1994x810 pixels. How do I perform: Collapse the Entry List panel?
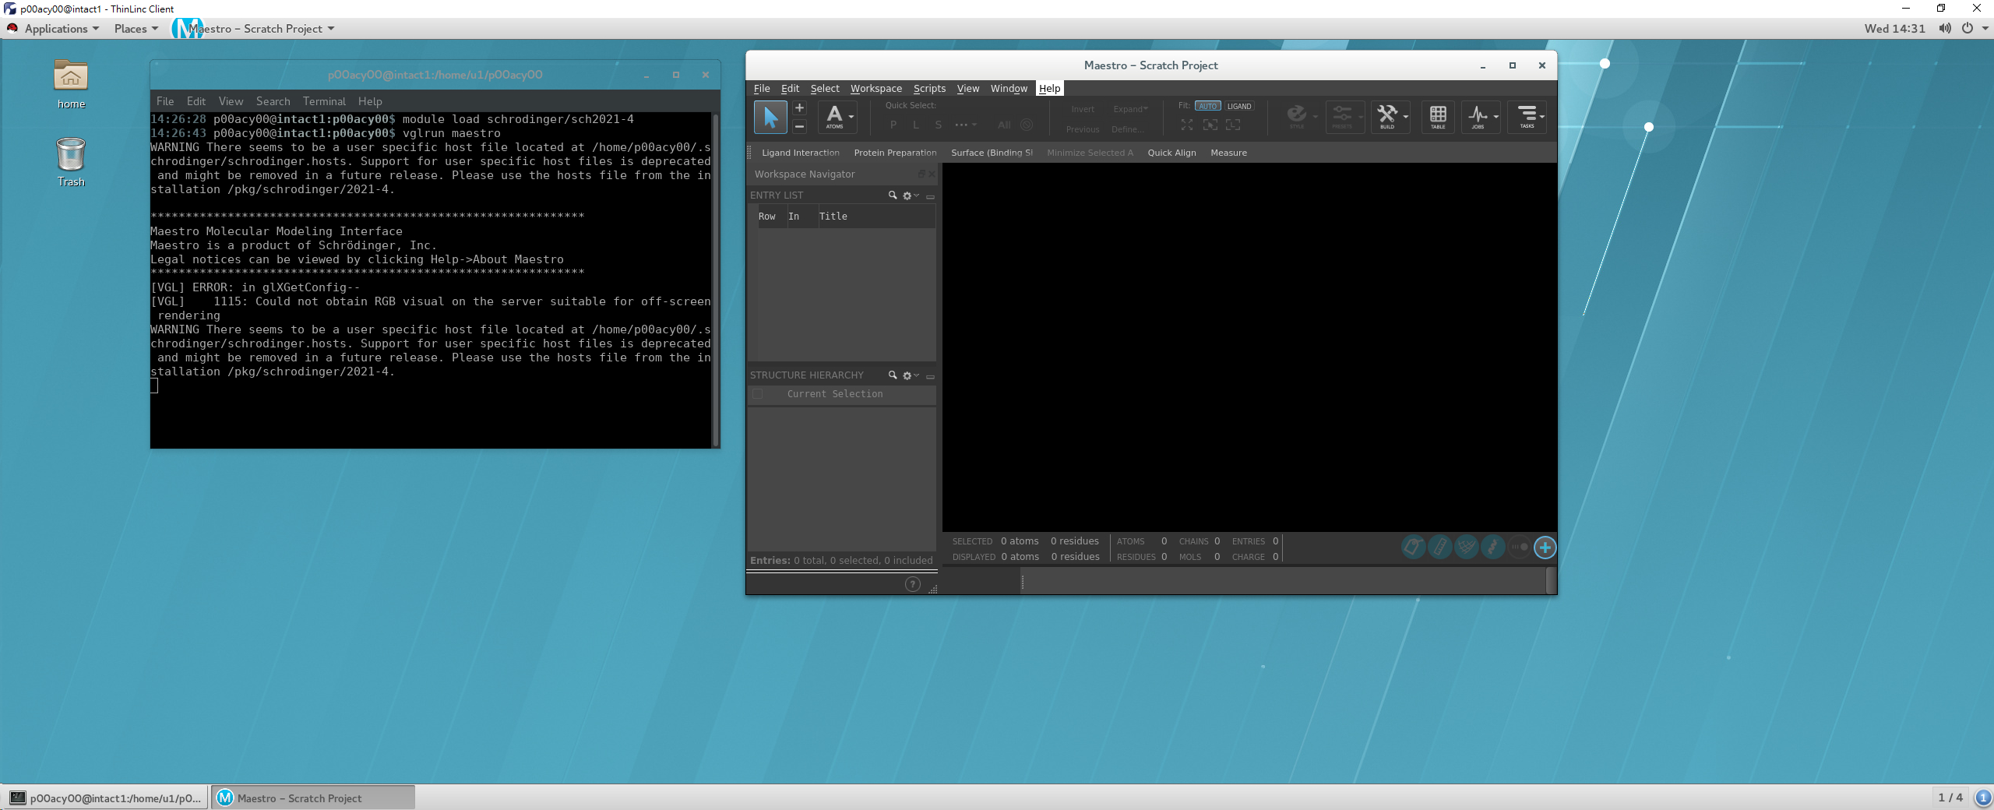(930, 196)
